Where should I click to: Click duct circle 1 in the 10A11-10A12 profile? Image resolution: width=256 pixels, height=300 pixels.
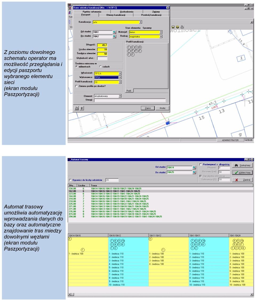[x=163, y=250]
